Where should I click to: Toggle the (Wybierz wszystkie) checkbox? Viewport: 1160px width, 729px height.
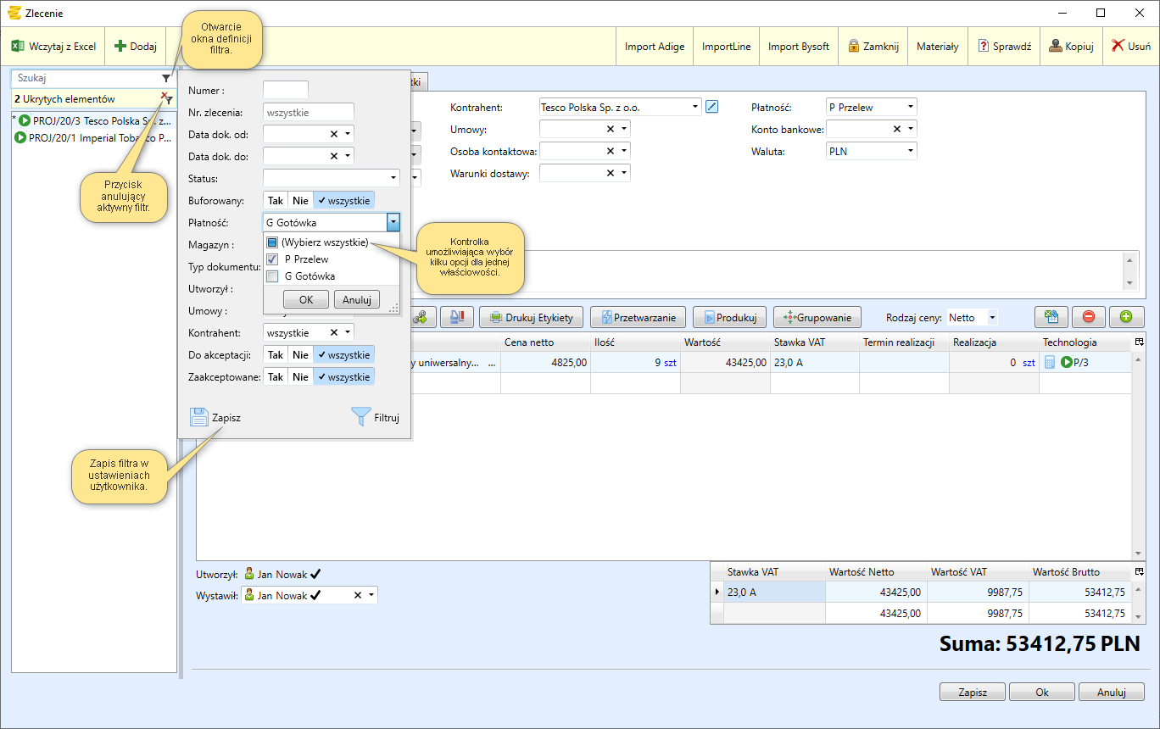click(x=272, y=242)
